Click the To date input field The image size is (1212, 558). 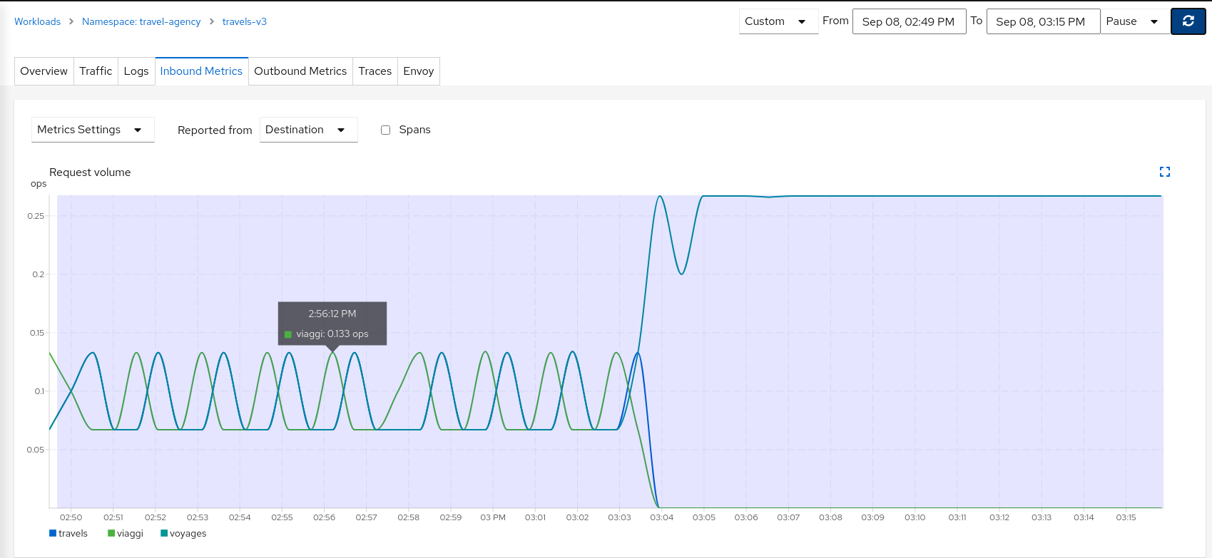1042,21
